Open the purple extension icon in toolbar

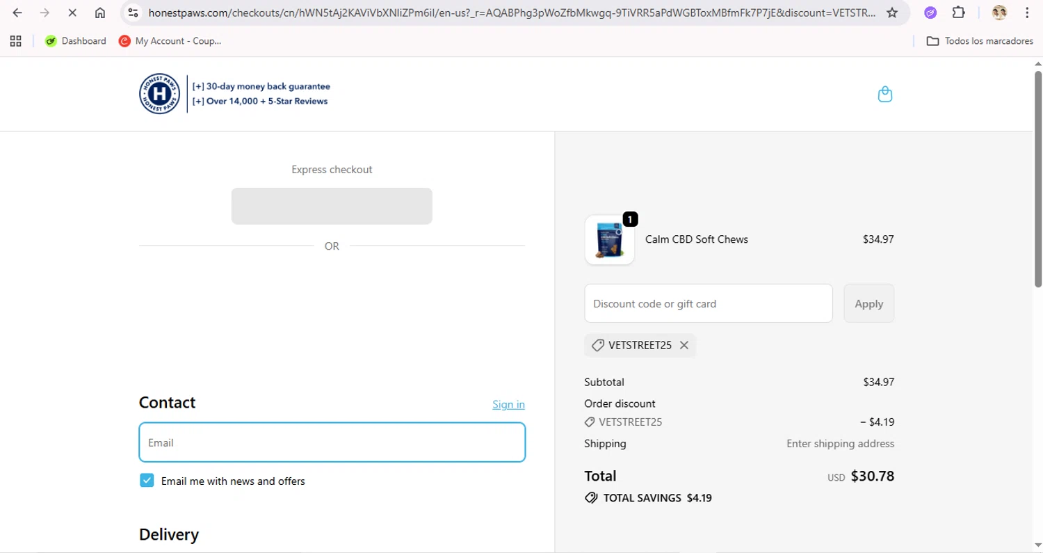pos(930,13)
